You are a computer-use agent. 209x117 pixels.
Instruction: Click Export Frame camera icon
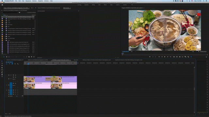(180, 57)
